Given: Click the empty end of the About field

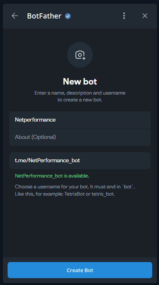Looking at the screenshot, I should 102,137.
